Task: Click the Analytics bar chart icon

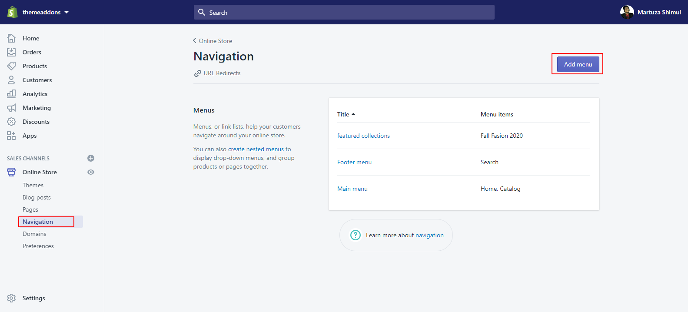Action: tap(11, 94)
